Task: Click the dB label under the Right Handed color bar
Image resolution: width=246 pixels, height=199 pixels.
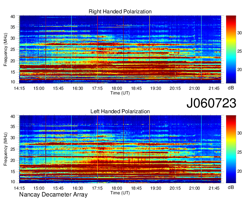Action: 231,88
